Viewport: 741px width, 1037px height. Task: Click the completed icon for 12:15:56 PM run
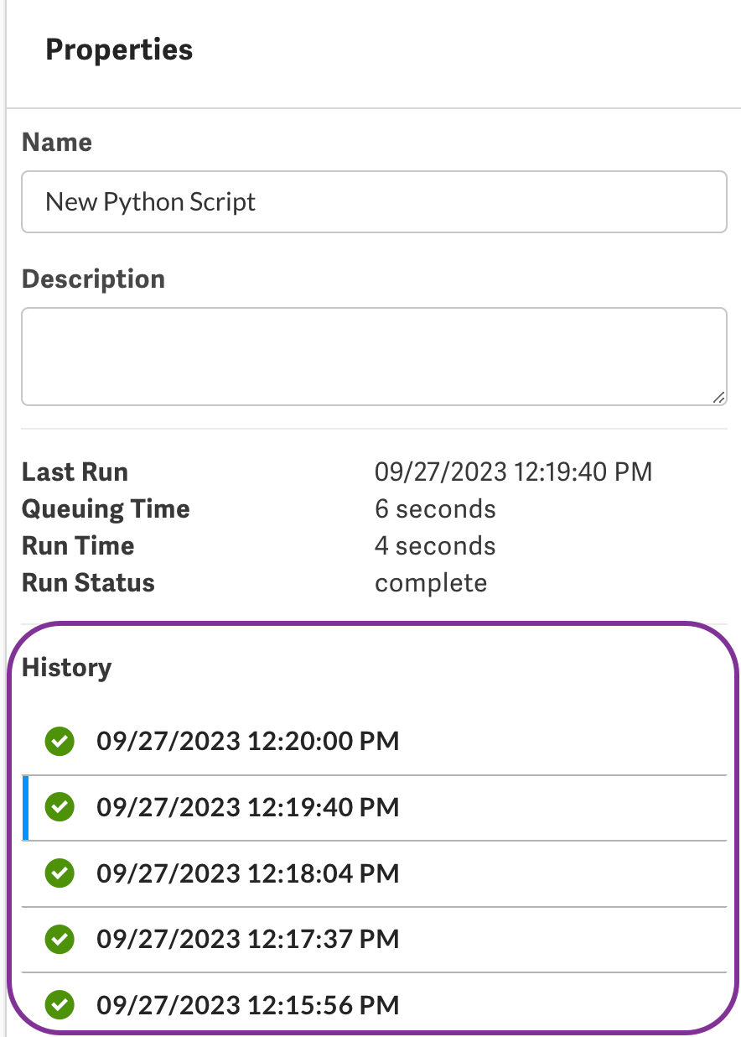click(60, 1004)
